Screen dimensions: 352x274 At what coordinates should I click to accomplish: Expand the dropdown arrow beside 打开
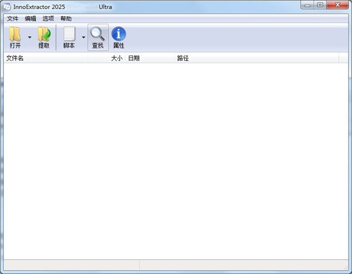tap(30, 37)
